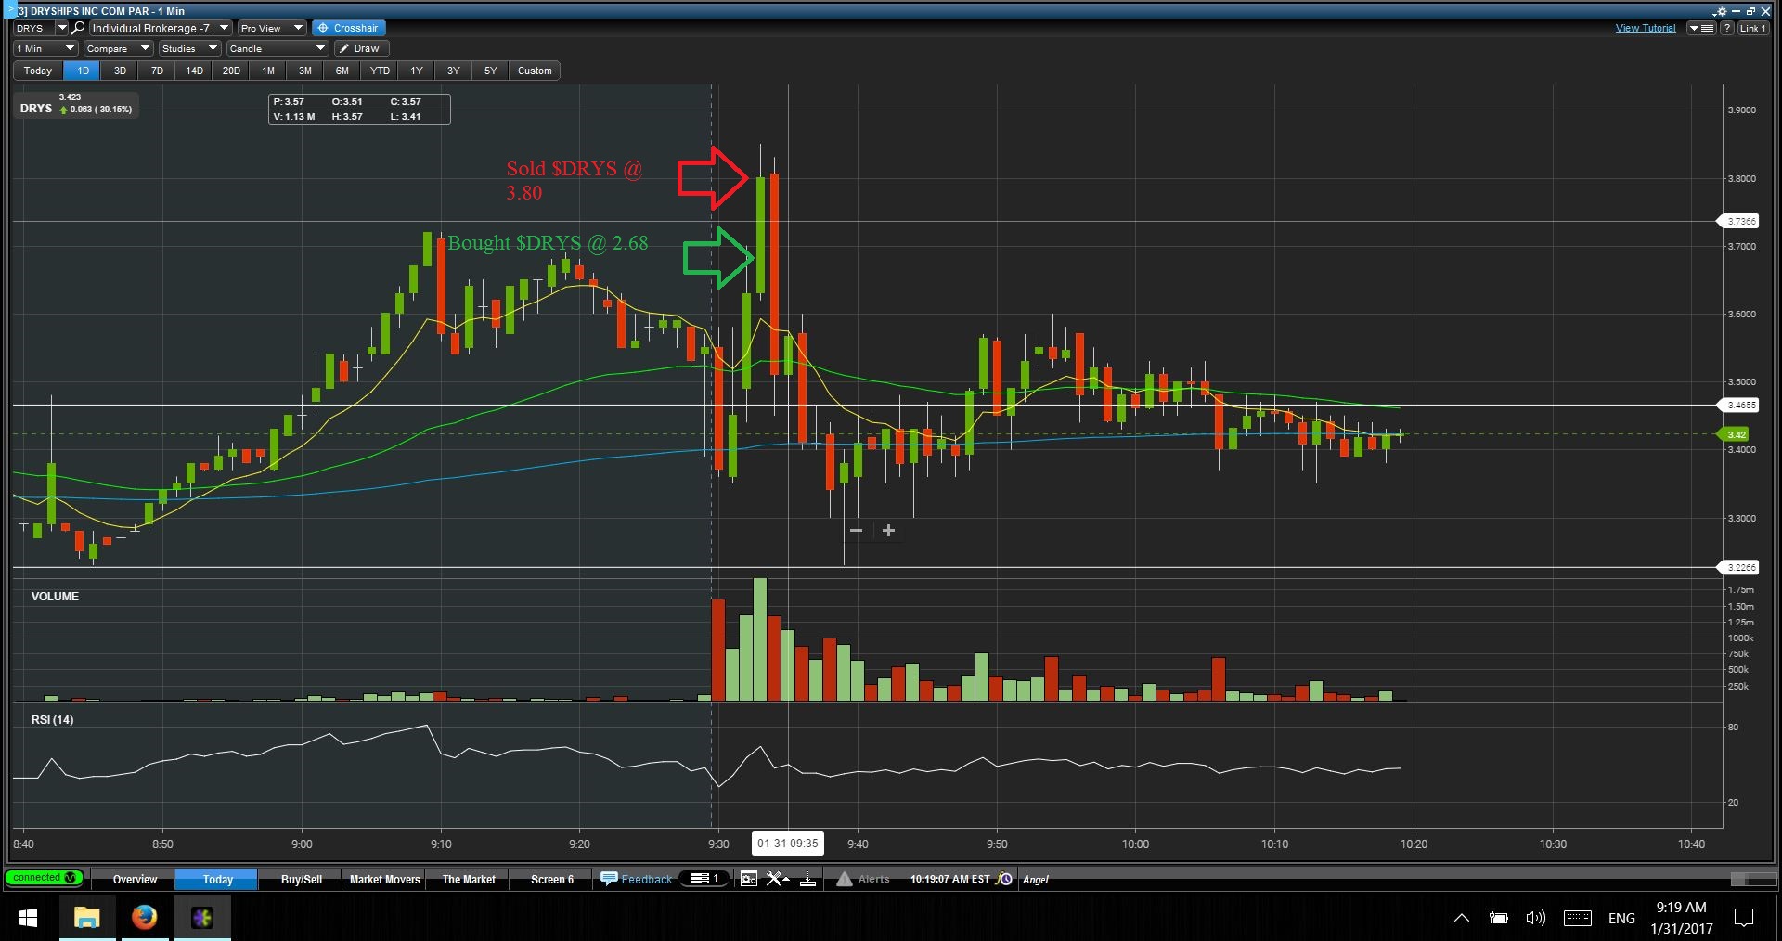Open the Windows Start menu
The height and width of the screenshot is (941, 1782).
point(28,918)
